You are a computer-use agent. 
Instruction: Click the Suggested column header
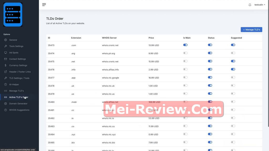point(236,38)
